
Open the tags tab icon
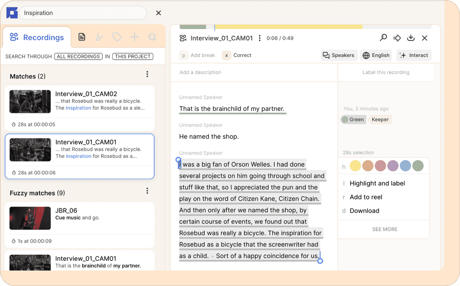tap(117, 37)
